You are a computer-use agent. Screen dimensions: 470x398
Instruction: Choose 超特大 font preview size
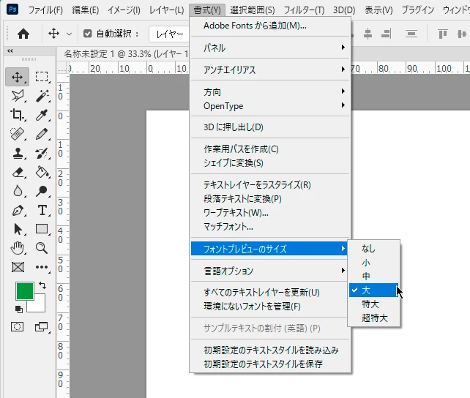pyautogui.click(x=374, y=318)
